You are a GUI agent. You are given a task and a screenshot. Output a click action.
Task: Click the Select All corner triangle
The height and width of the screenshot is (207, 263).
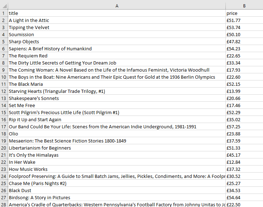coord(4,6)
